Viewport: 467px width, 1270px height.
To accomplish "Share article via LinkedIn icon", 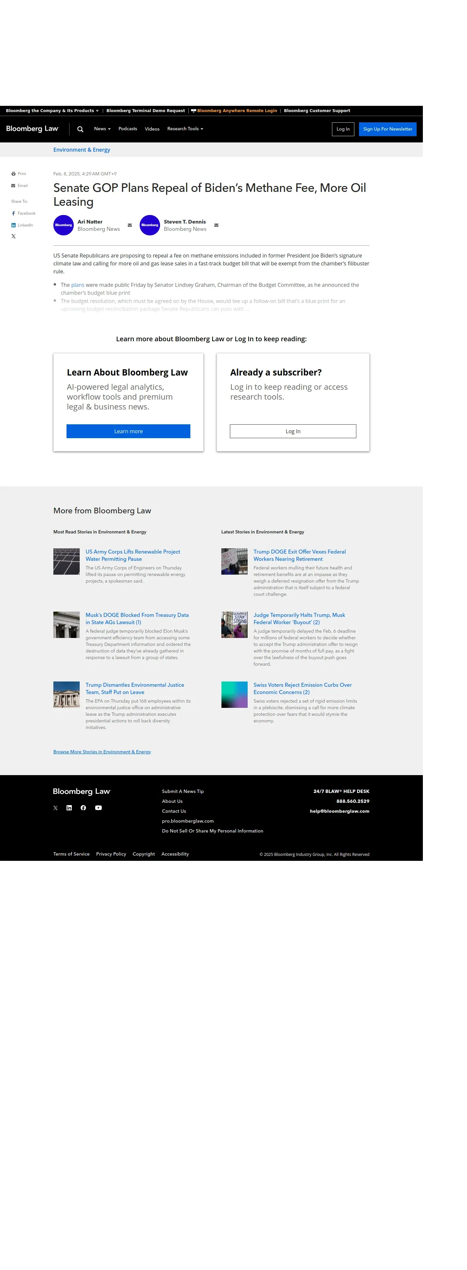I will (x=13, y=225).
